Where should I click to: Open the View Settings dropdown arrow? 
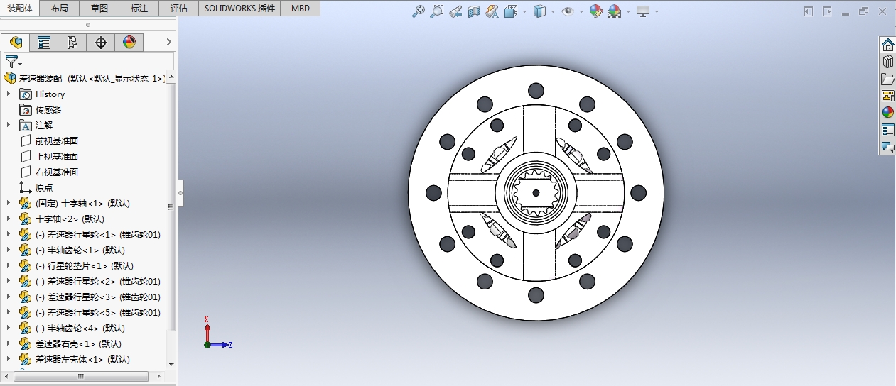[657, 12]
